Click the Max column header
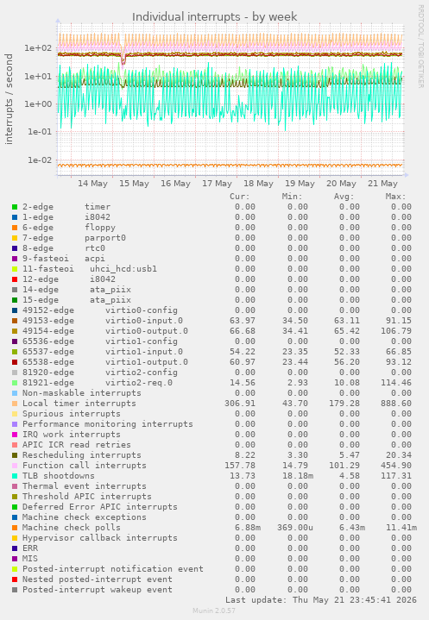429x620 pixels. click(395, 197)
